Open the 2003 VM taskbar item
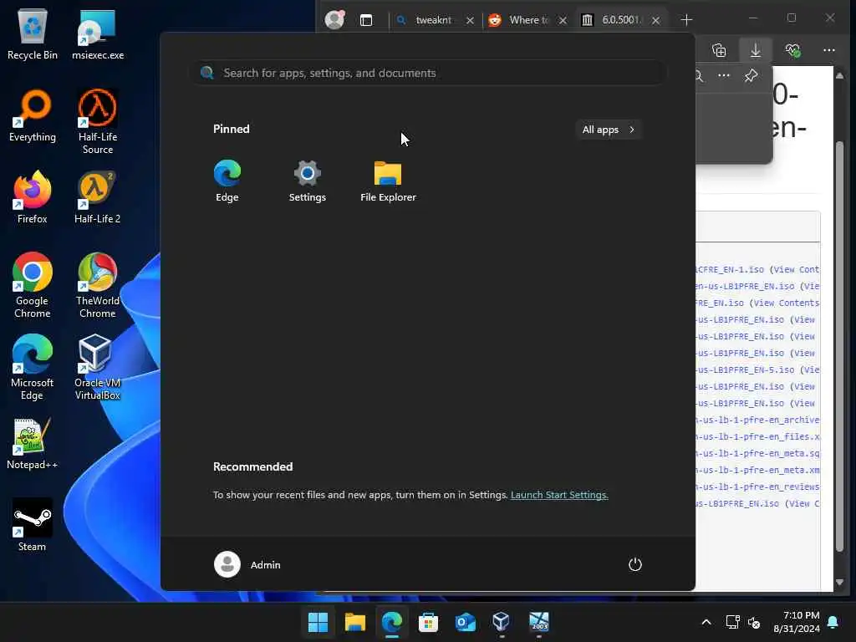Image resolution: width=856 pixels, height=642 pixels. pyautogui.click(x=539, y=622)
